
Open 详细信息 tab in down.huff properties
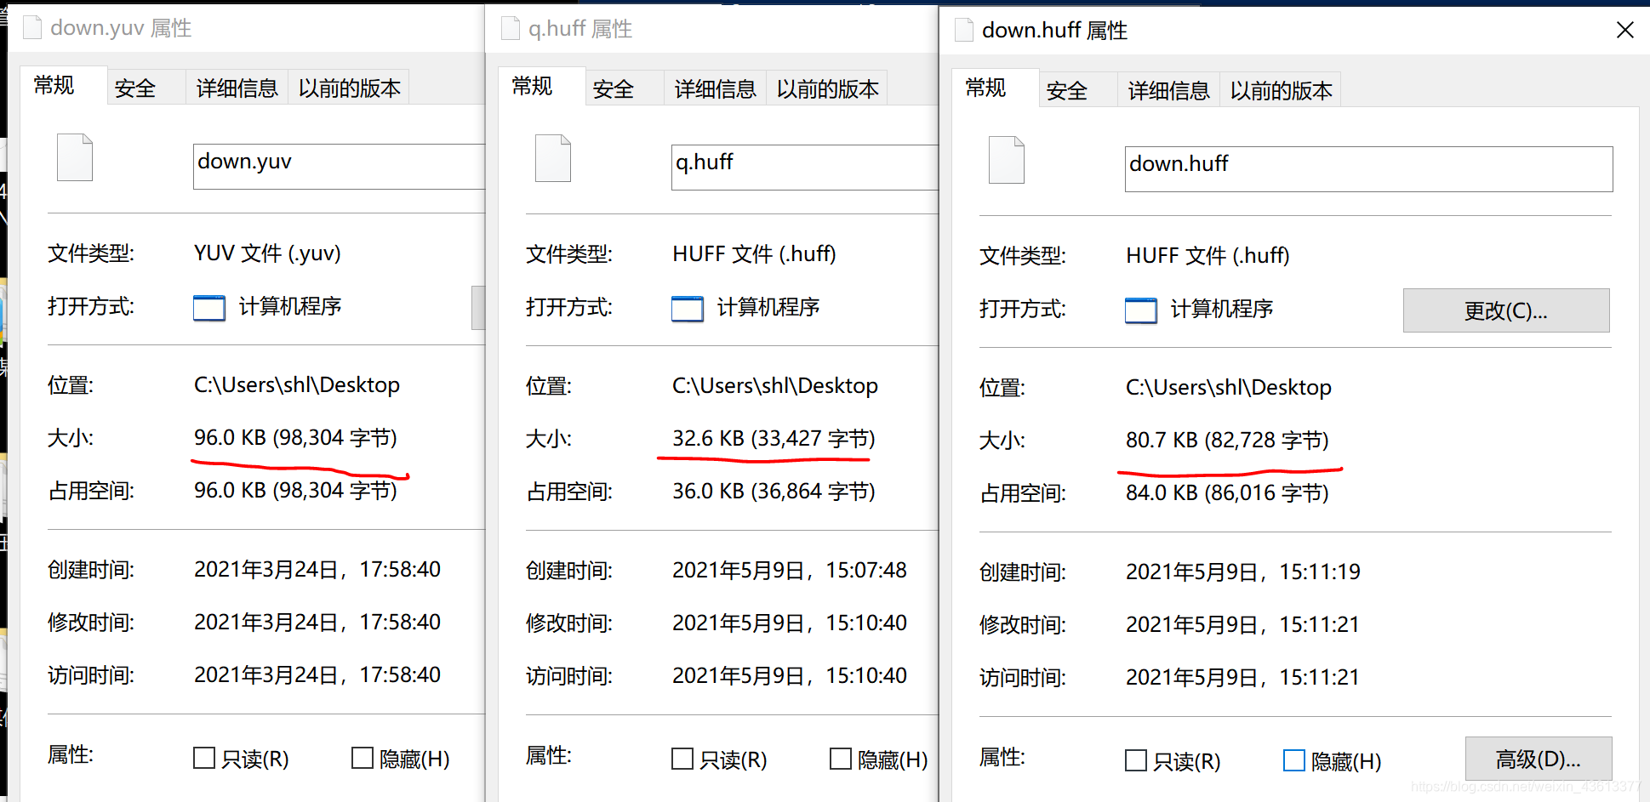click(1169, 90)
